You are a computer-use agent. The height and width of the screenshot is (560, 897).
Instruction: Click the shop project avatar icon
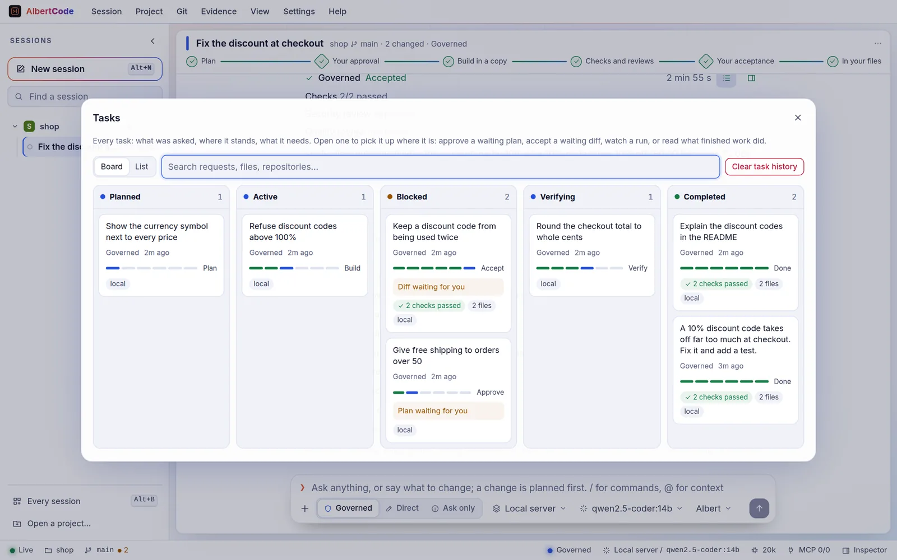pyautogui.click(x=29, y=127)
